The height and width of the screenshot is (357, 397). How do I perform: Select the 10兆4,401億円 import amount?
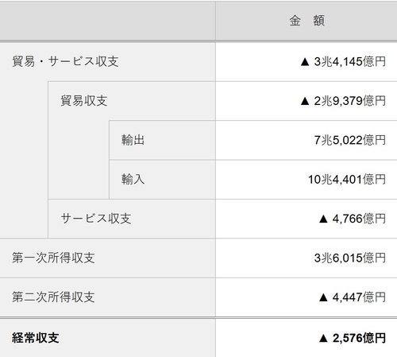pyautogui.click(x=347, y=179)
